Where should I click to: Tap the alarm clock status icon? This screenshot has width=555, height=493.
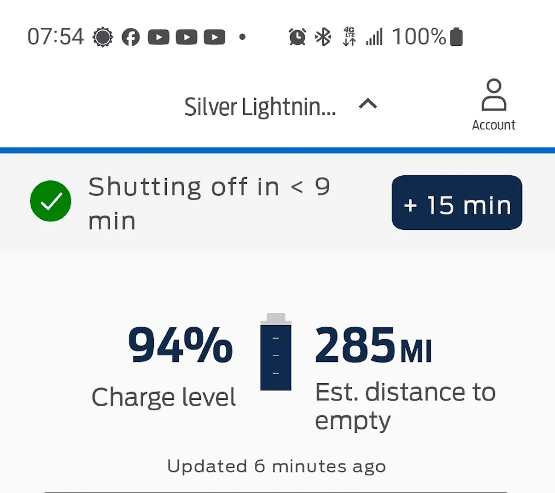pyautogui.click(x=297, y=37)
